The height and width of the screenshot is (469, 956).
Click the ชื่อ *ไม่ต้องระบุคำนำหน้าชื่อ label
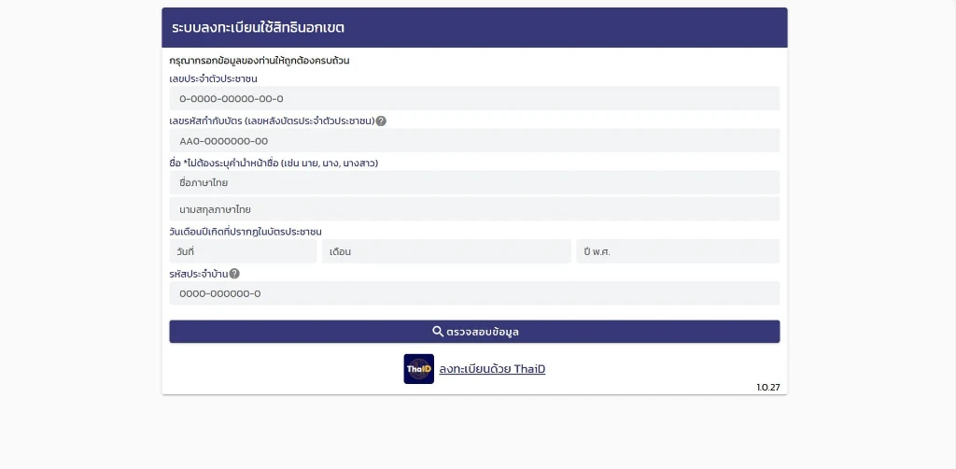click(274, 163)
